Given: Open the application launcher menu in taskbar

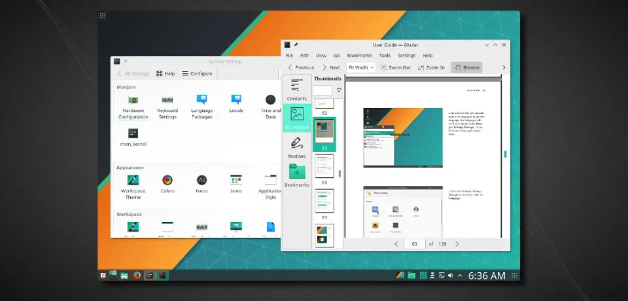Looking at the screenshot, I should (103, 275).
